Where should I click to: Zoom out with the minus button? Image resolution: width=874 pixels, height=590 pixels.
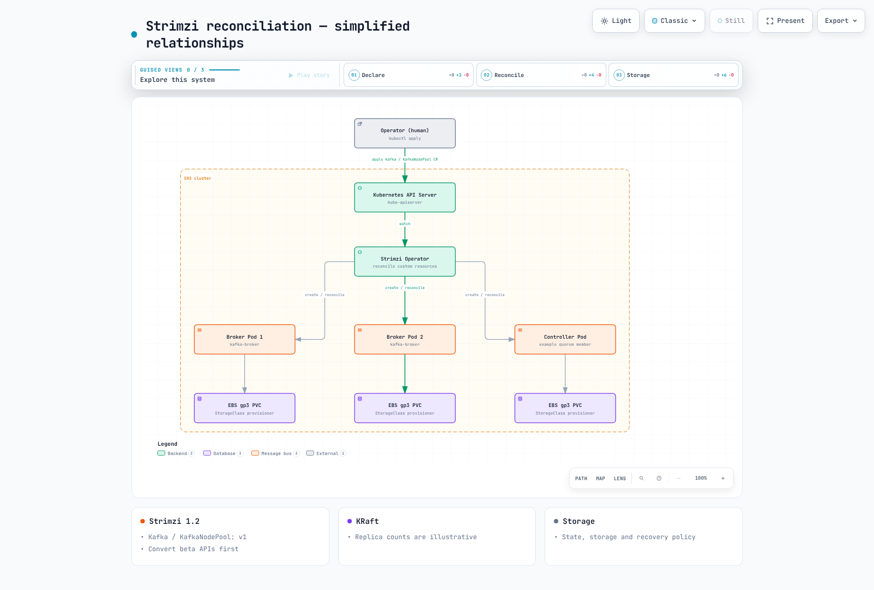coord(679,479)
